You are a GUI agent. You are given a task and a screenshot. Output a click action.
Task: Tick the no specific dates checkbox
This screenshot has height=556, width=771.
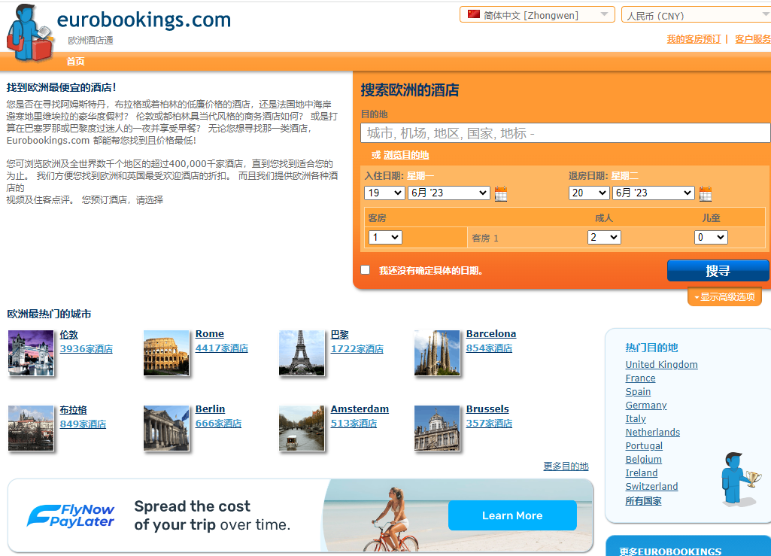(x=366, y=270)
